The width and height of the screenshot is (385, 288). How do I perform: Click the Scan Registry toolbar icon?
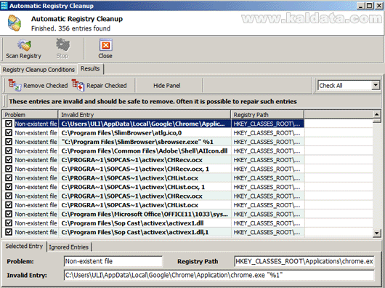pos(24,46)
